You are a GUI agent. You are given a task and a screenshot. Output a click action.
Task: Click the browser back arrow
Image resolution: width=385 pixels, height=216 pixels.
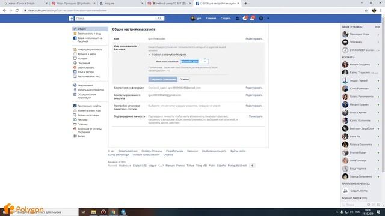[x=4, y=11]
